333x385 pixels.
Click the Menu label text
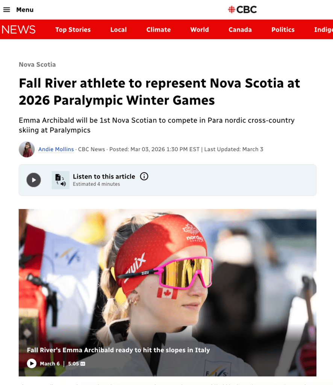click(x=25, y=10)
